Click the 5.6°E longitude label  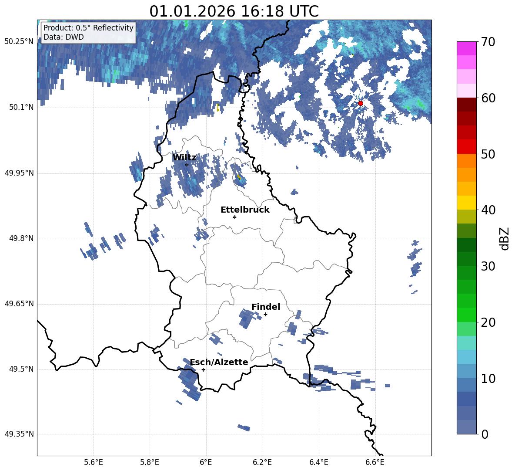pyautogui.click(x=94, y=462)
